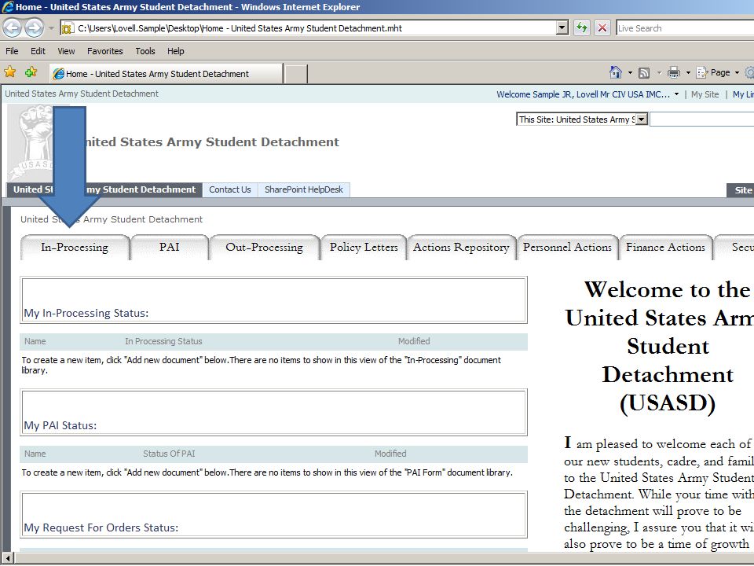The width and height of the screenshot is (754, 566).
Task: Open the address bar history dropdown
Action: click(x=562, y=28)
